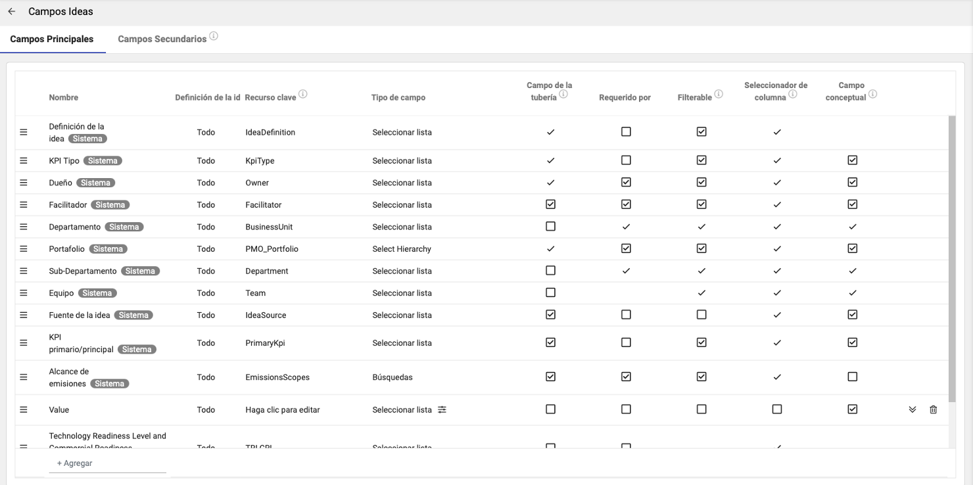This screenshot has width=973, height=485.
Task: Click the 'IdeaDefinition' resource key cell
Action: pyautogui.click(x=270, y=132)
